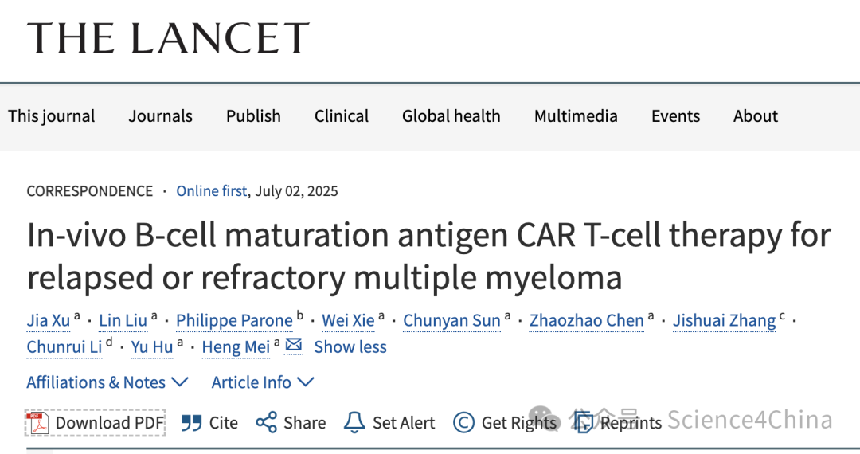The width and height of the screenshot is (860, 454).
Task: Expand Affiliations & Notes section
Action: [x=107, y=382]
